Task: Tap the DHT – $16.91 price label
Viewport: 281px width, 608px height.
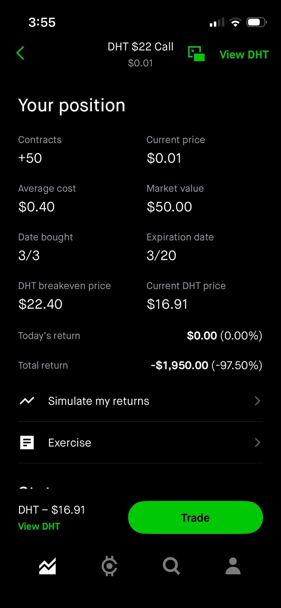Action: 52,510
